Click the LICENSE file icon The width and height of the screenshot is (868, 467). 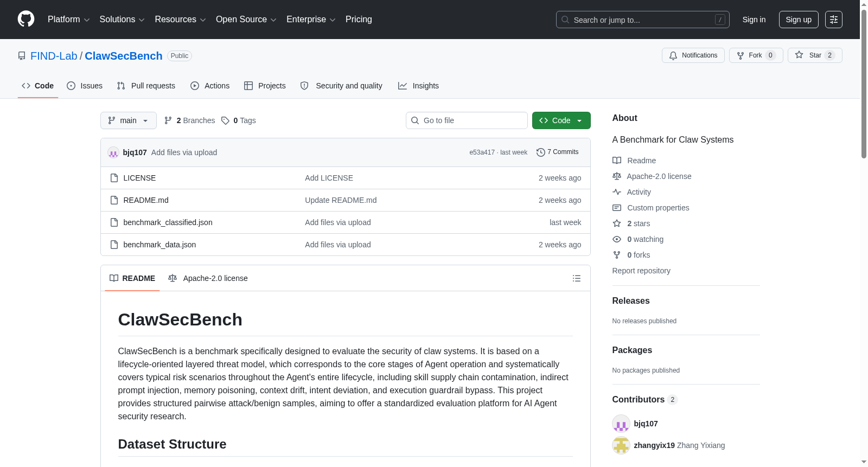click(114, 178)
